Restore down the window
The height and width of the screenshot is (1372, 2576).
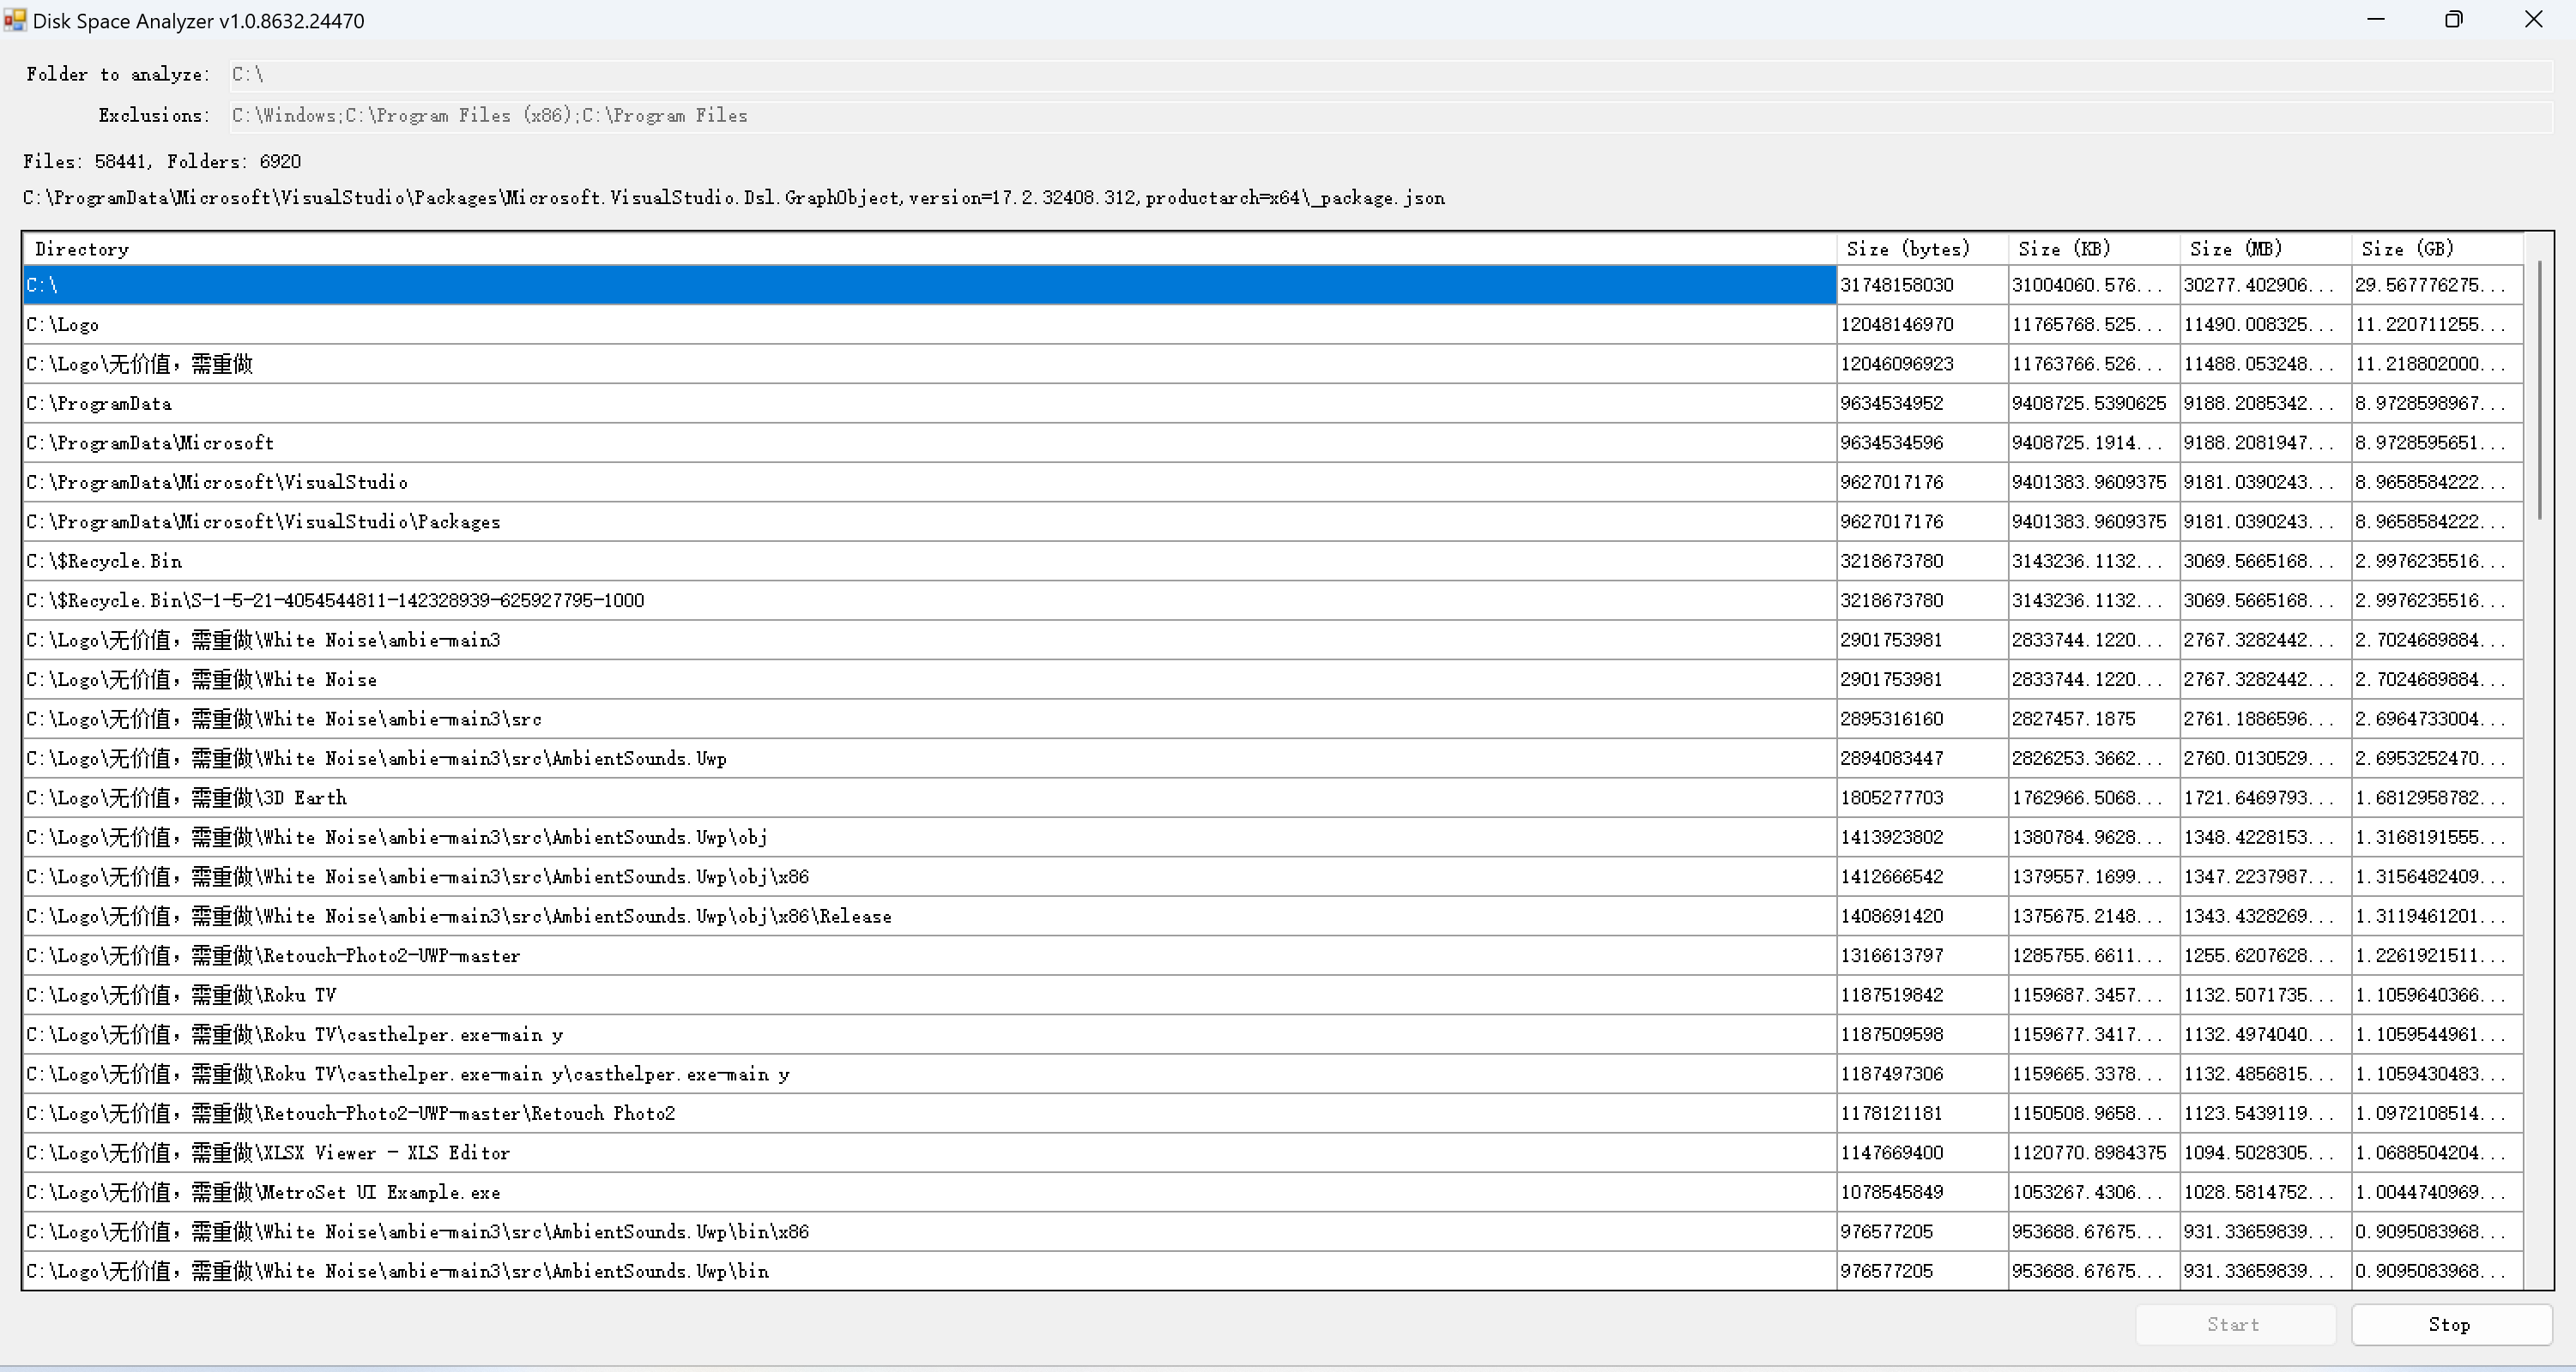(x=2453, y=20)
